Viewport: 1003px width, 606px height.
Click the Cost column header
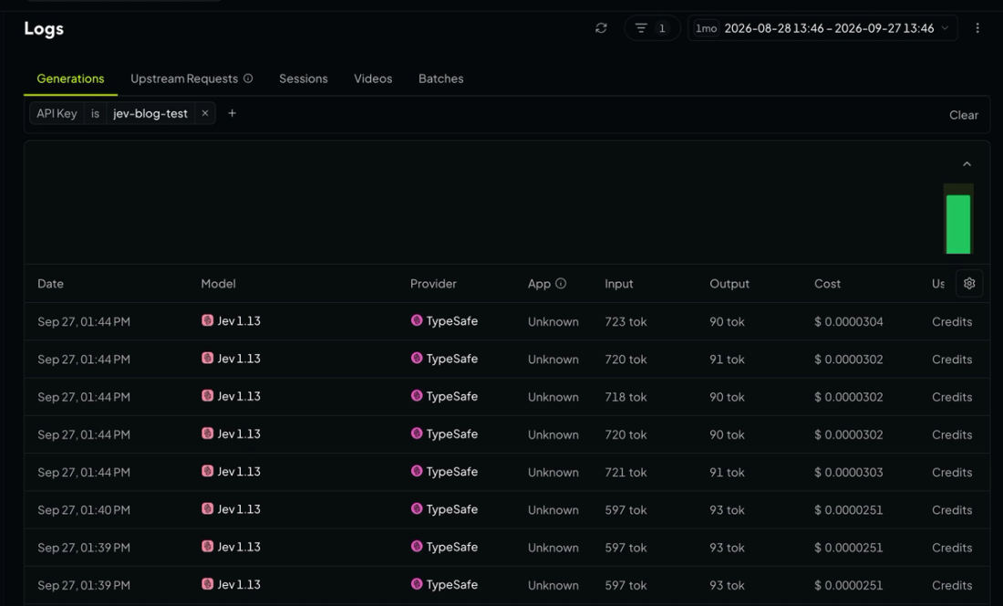(827, 284)
